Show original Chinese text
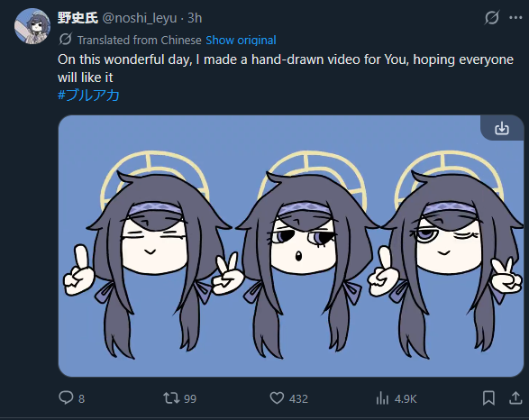Image resolution: width=529 pixels, height=420 pixels. click(x=241, y=41)
